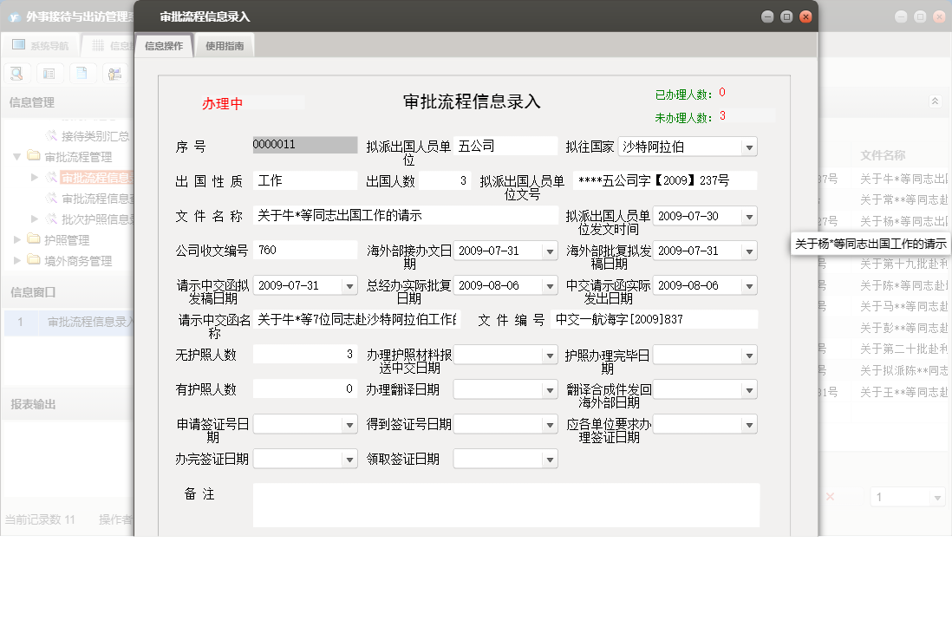This screenshot has height=620, width=952.
Task: Open the page number selector at bottom right
Action: 907,496
